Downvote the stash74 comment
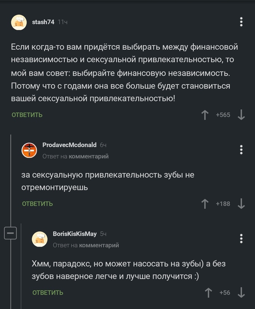The image size is (255, 309). point(241,115)
